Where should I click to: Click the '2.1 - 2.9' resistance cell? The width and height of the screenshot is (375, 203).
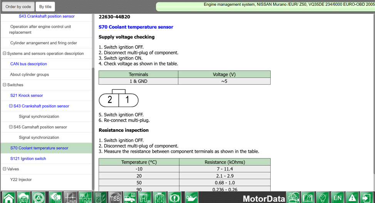point(225,176)
